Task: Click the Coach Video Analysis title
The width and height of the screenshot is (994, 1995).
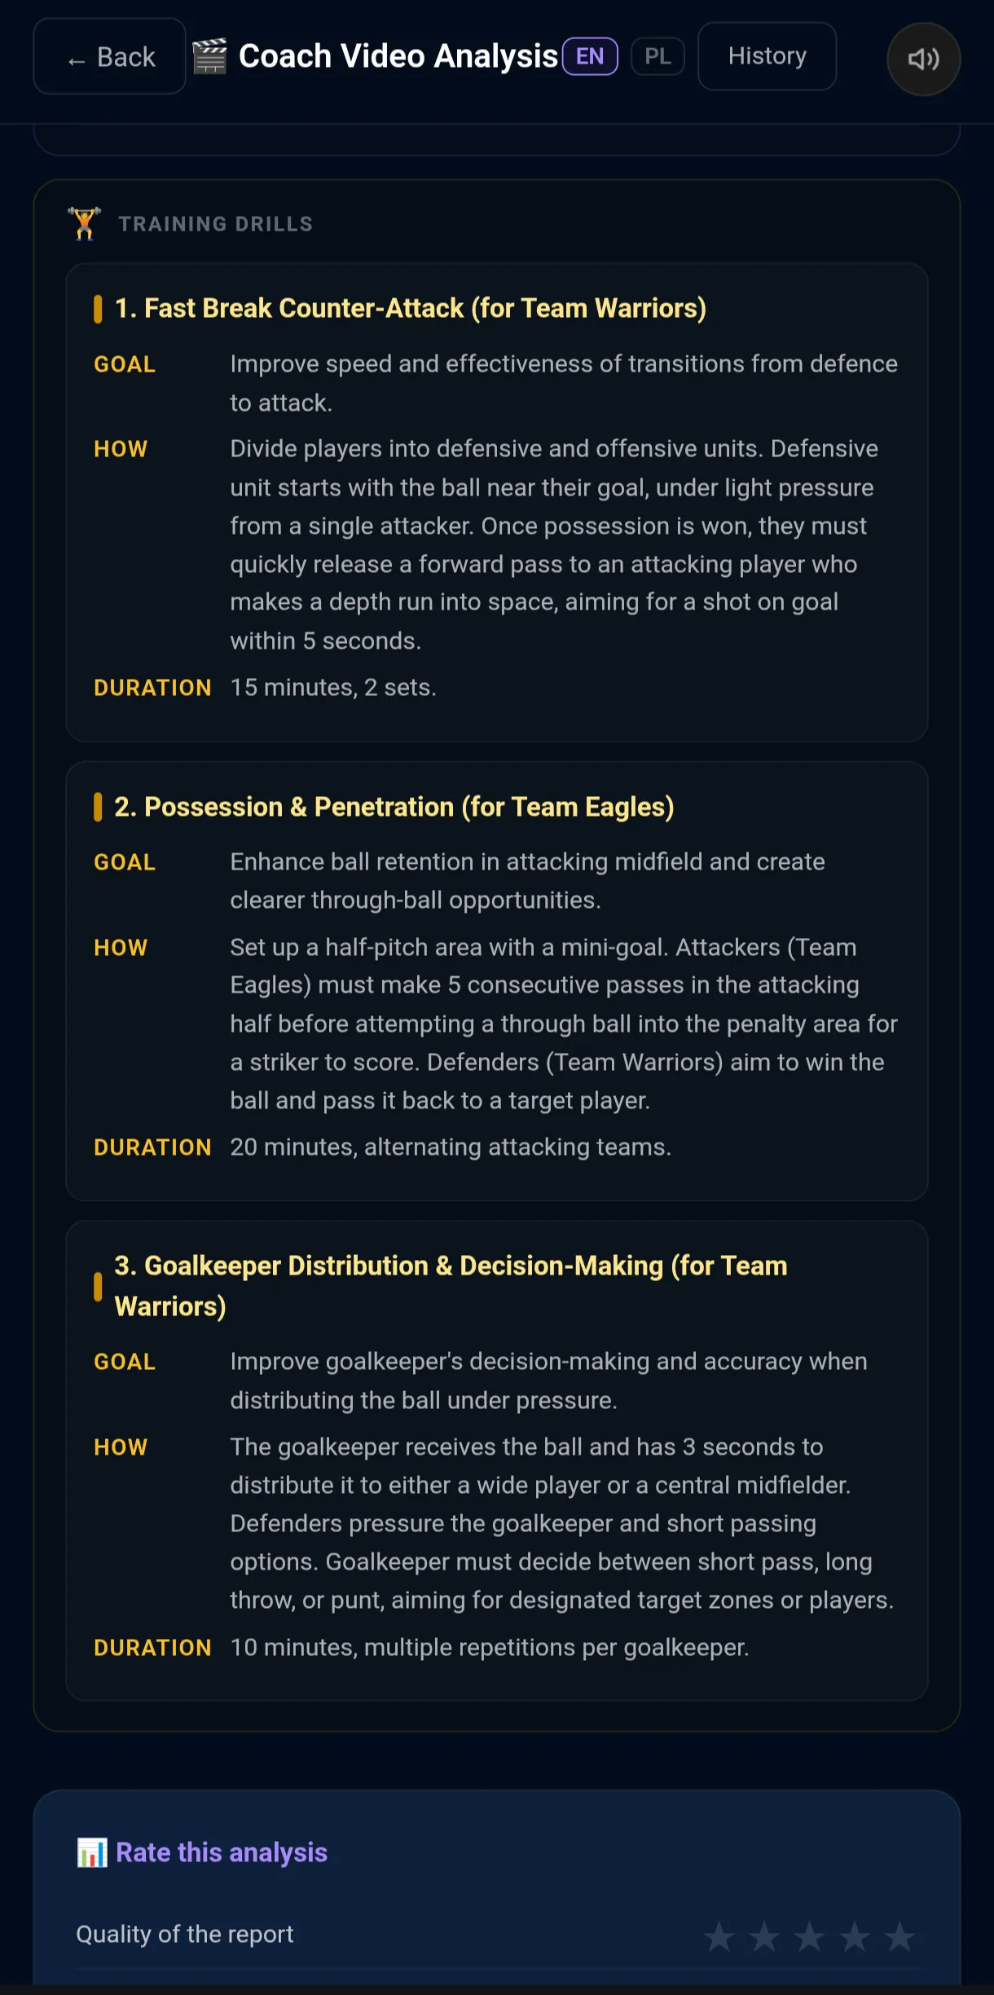Action: click(398, 56)
